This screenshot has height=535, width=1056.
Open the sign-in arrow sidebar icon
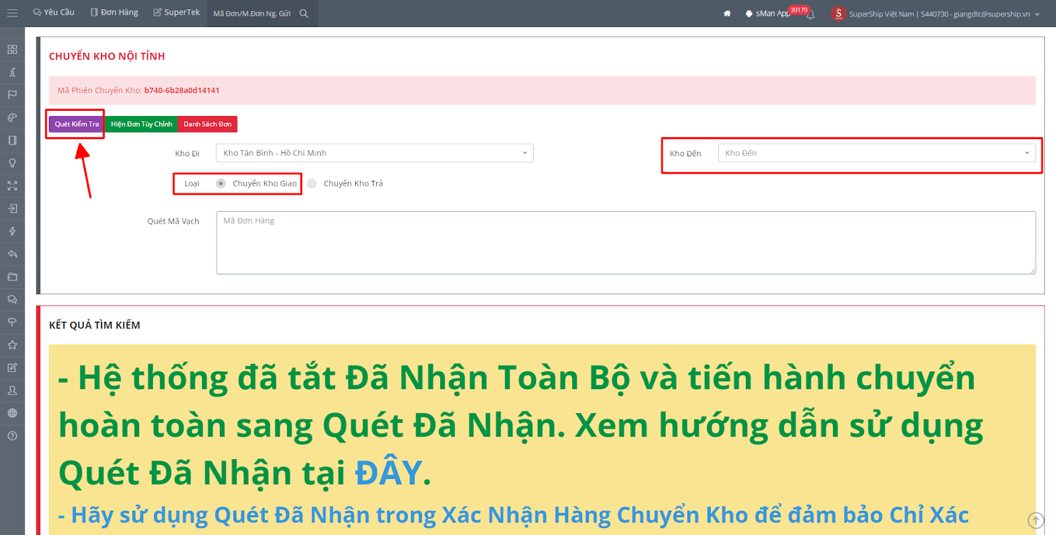tap(12, 208)
